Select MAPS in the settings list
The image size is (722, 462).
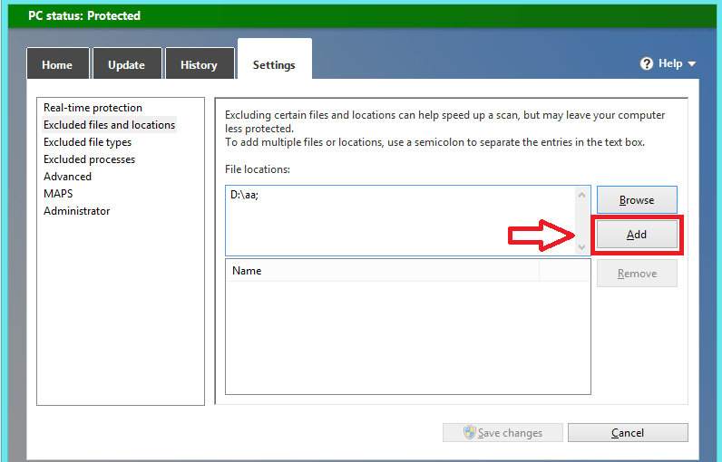[x=58, y=194]
